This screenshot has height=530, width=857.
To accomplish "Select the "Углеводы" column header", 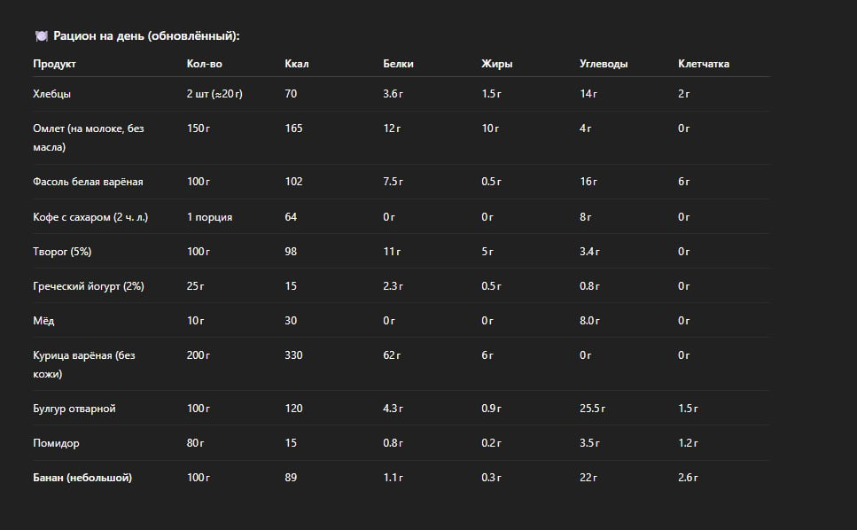I will [x=604, y=64].
